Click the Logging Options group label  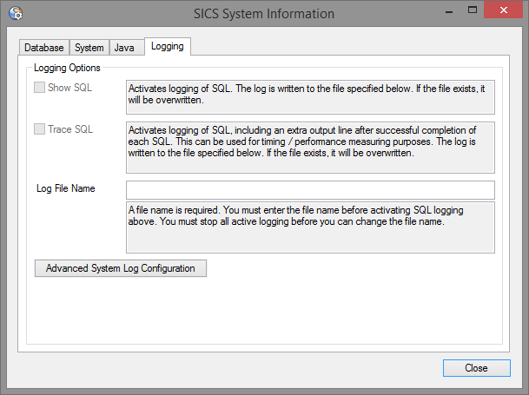[67, 68]
